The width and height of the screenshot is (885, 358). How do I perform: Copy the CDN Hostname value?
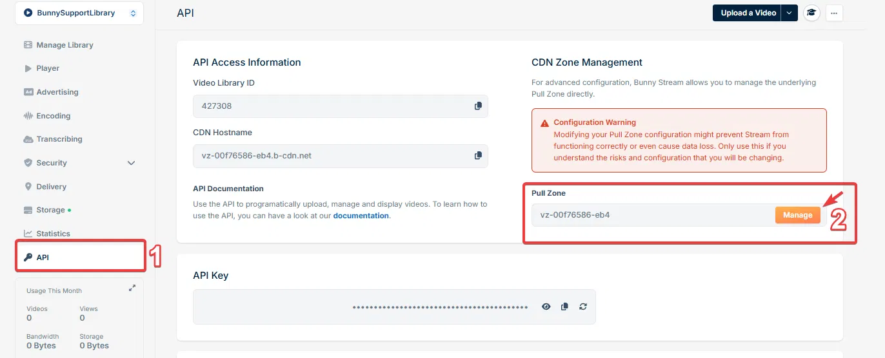478,156
